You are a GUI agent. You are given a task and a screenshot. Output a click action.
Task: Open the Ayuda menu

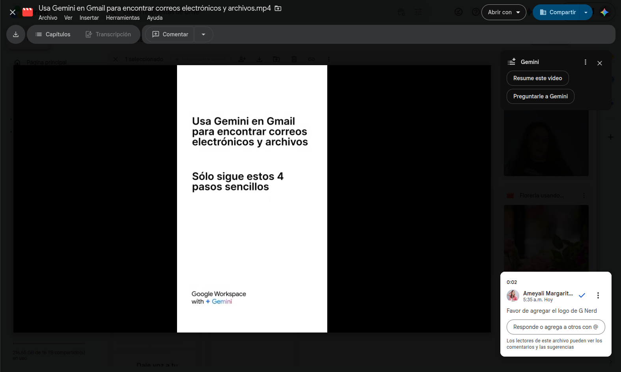click(155, 18)
